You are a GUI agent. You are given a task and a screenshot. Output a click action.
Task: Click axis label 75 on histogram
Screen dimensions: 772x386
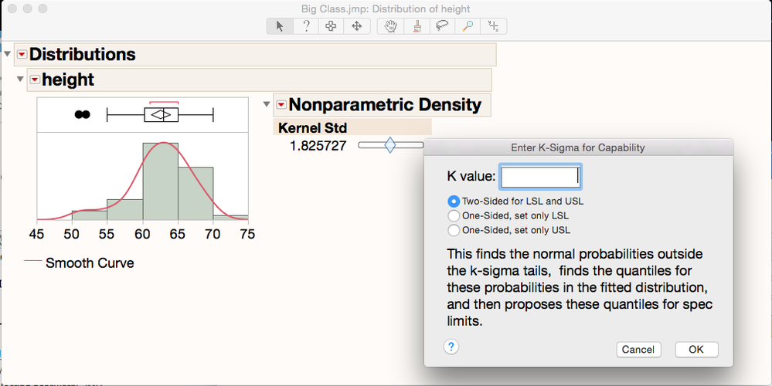[247, 234]
